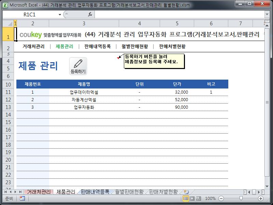Click 판매처별현황 navigation link in header
Image resolution: width=273 pixels, height=205 pixels.
[172, 46]
